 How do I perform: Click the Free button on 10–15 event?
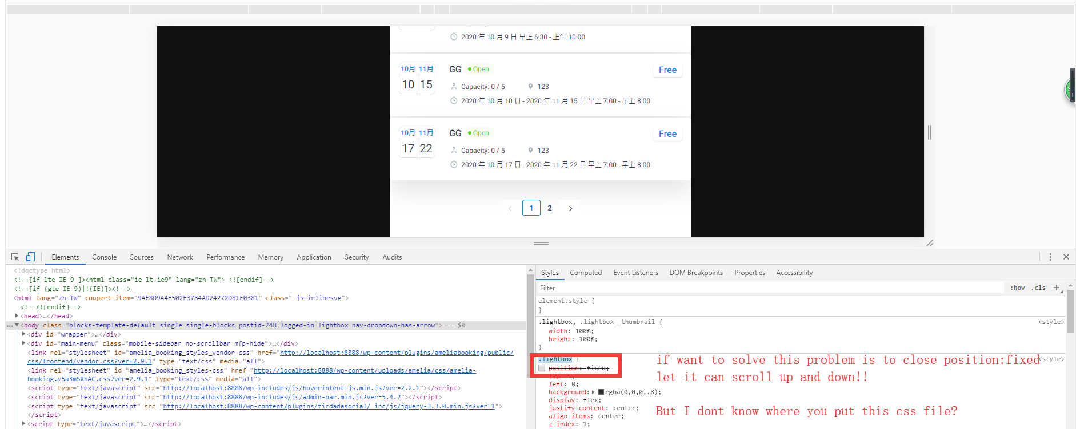pos(667,70)
